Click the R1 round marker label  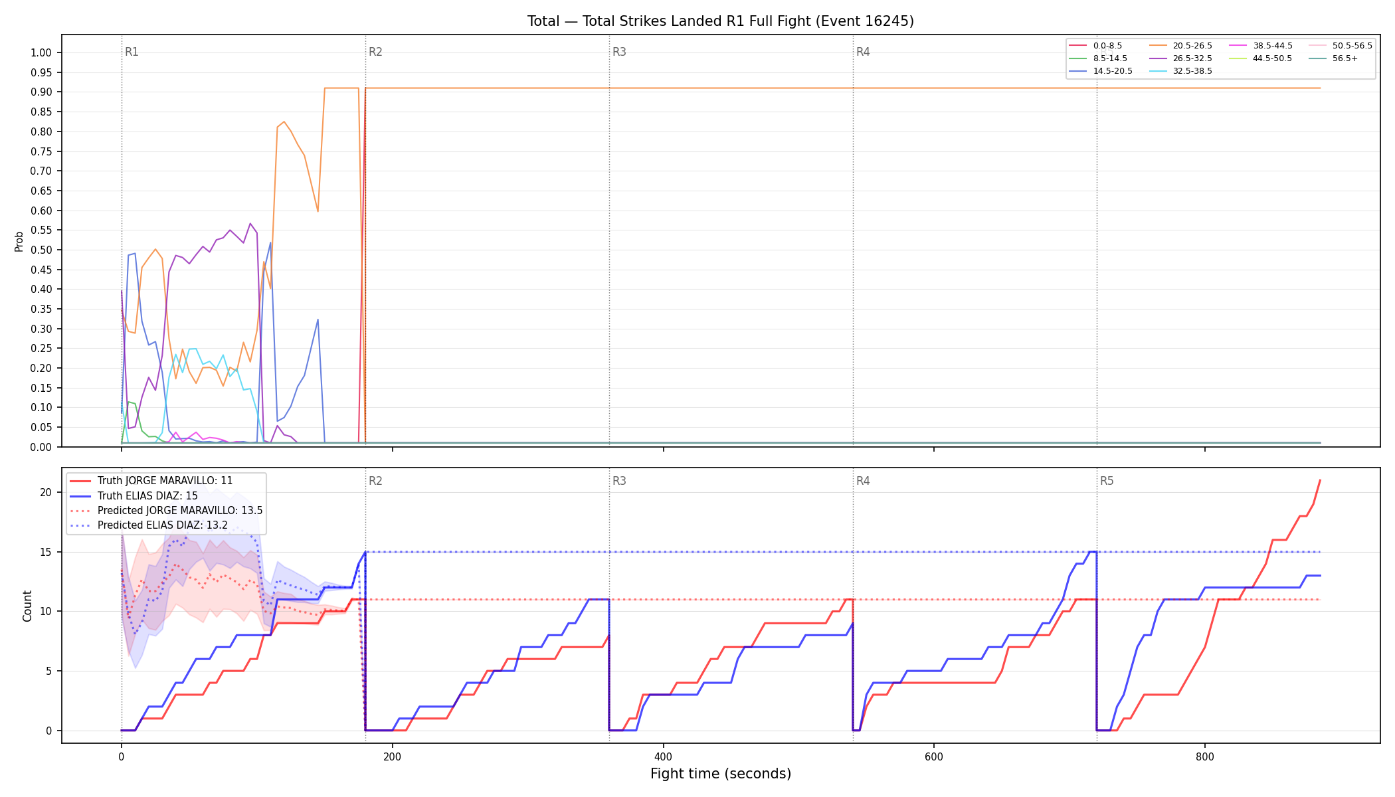click(132, 52)
